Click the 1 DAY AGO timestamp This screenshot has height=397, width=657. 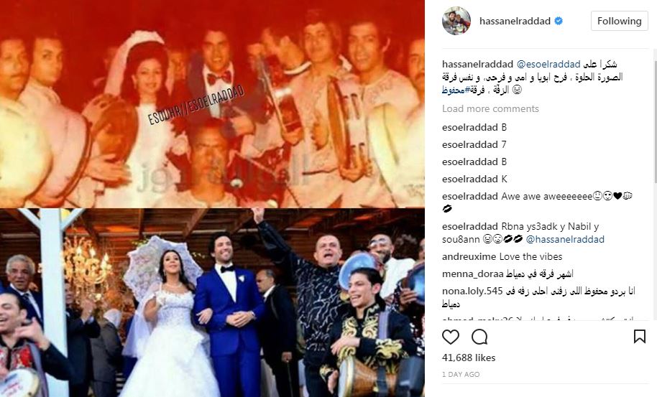point(461,375)
